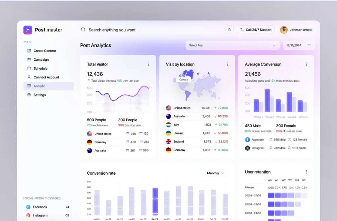Screen dimensions: 337x221
Task: Open Create Content in sidebar
Action: pos(45,51)
